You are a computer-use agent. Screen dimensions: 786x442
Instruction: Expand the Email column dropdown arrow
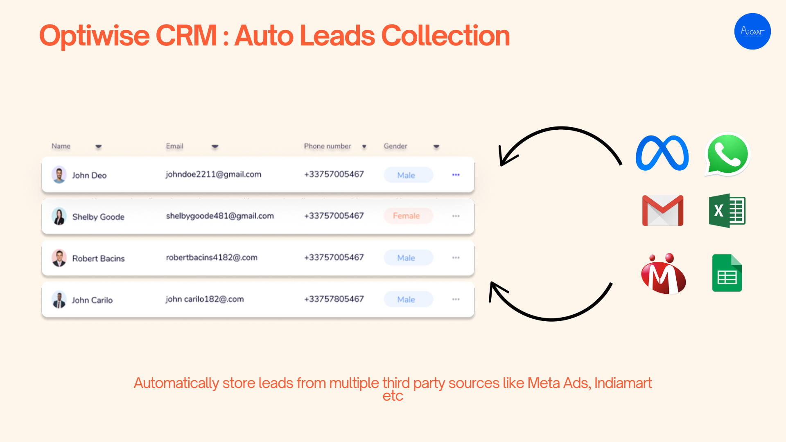[x=215, y=147]
